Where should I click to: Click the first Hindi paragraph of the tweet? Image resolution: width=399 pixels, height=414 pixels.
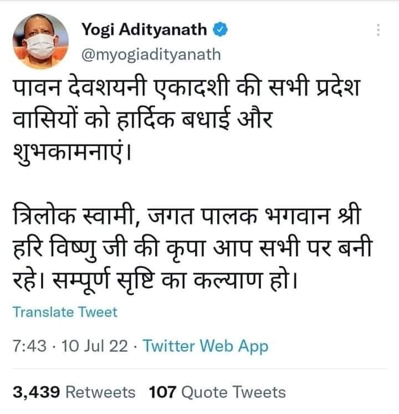pyautogui.click(x=186, y=120)
